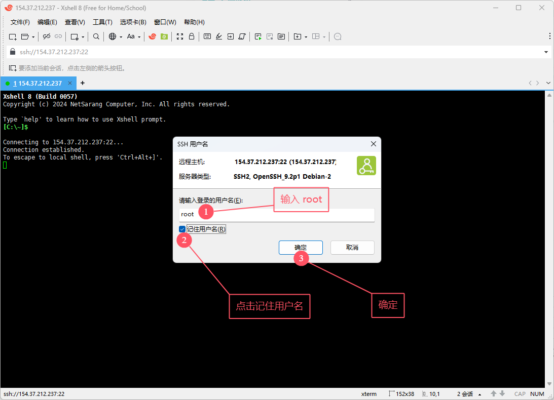Click the terminal scrollbar up arrow
This screenshot has height=400, width=554.
tap(549, 95)
